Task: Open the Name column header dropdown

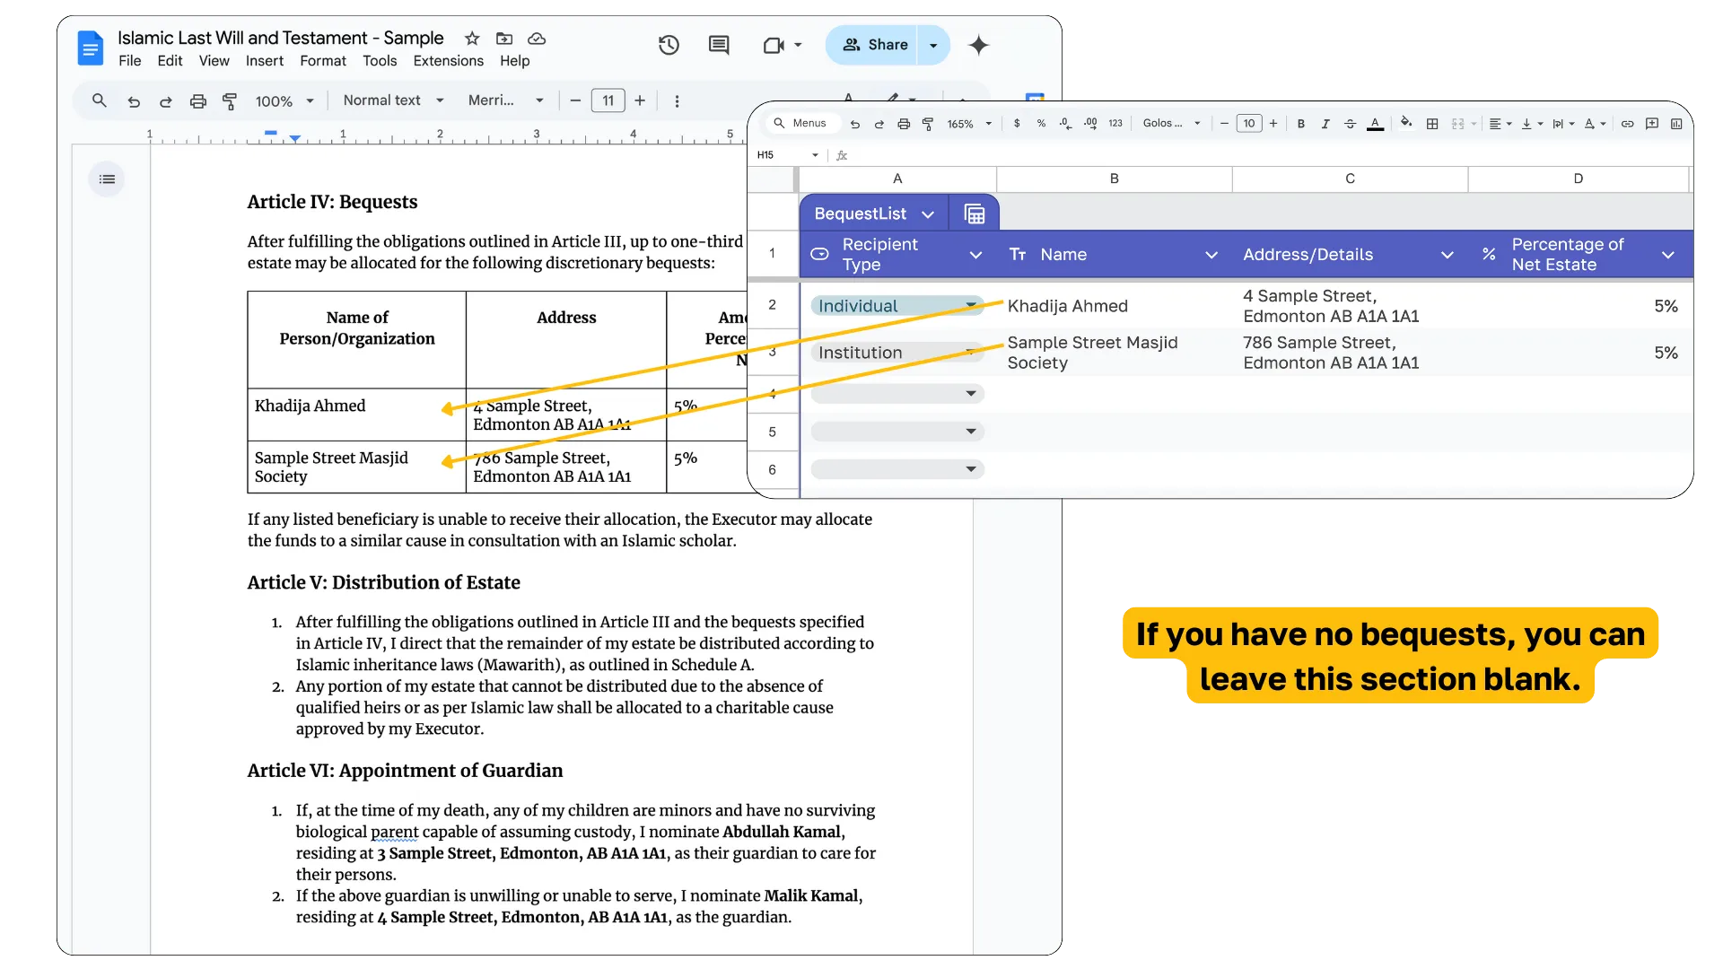Action: click(x=1211, y=255)
